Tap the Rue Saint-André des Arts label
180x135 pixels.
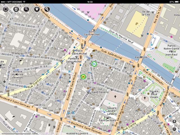[x=44, y=58]
